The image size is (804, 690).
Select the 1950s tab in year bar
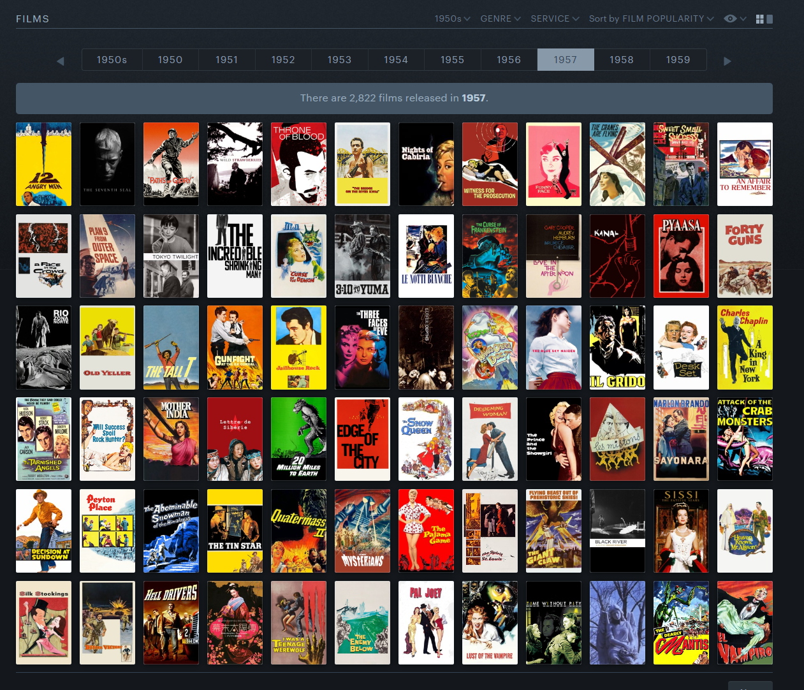(112, 60)
